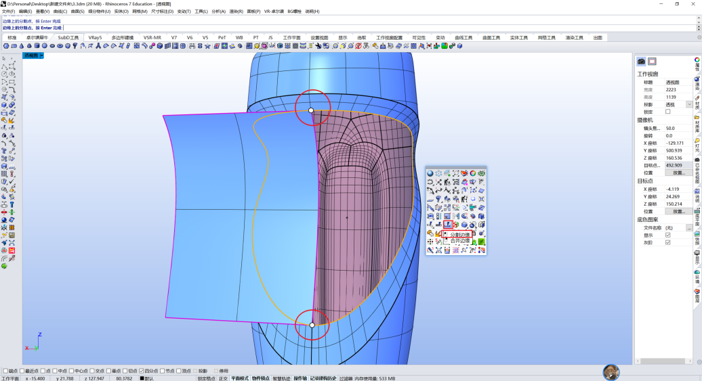Click the 工作平面 status bar entry
Screen dimensions: 702x381
pyautogui.click(x=10, y=378)
